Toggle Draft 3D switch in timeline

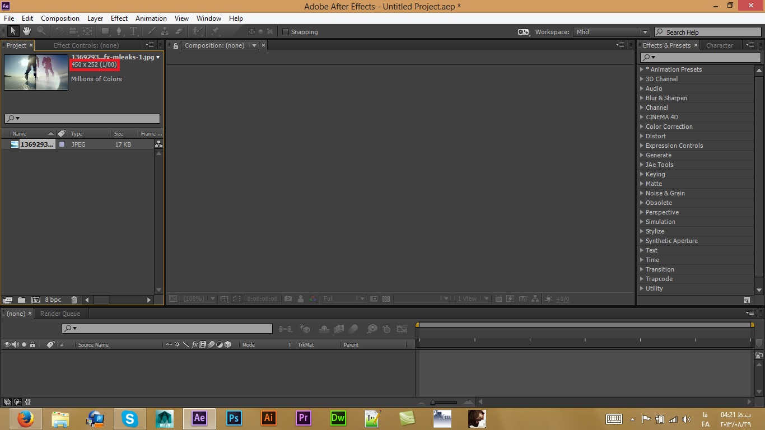point(305,329)
